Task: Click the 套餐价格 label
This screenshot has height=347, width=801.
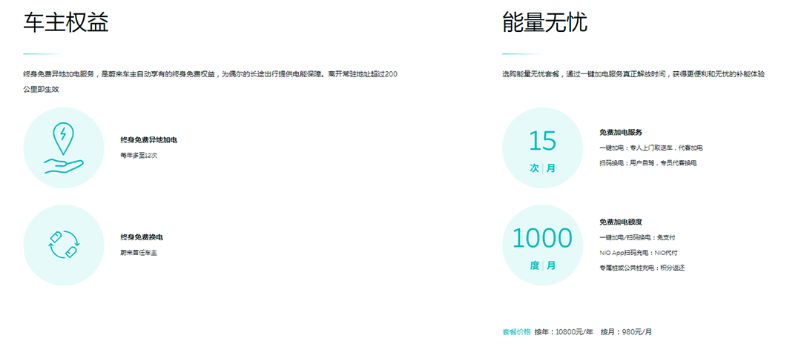Action: click(x=516, y=332)
